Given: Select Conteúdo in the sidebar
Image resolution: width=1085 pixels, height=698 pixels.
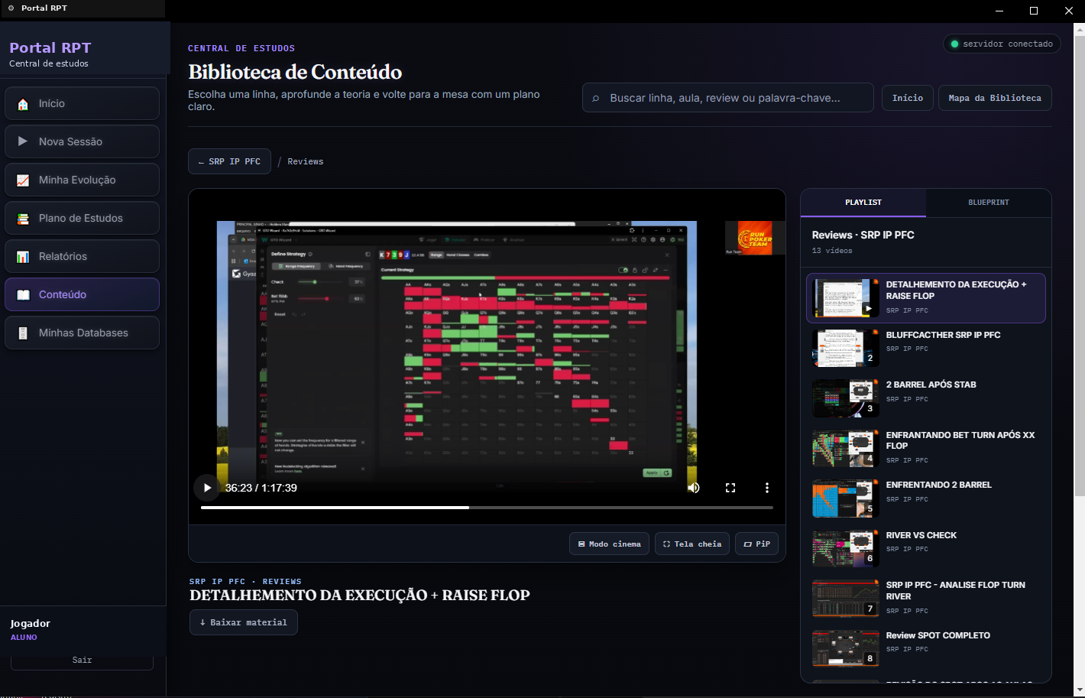Looking at the screenshot, I should [x=82, y=294].
